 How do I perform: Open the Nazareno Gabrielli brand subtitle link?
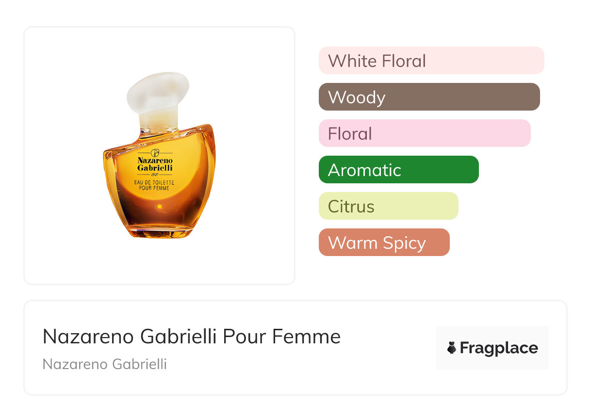tap(105, 364)
